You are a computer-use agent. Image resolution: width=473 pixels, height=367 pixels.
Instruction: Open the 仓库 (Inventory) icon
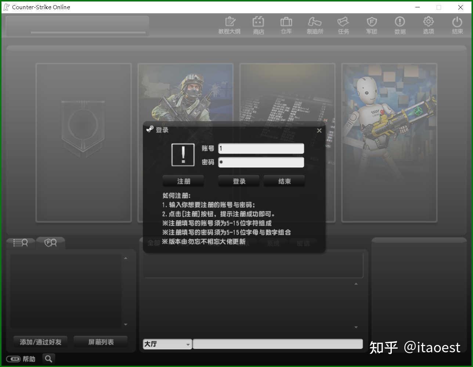point(286,24)
